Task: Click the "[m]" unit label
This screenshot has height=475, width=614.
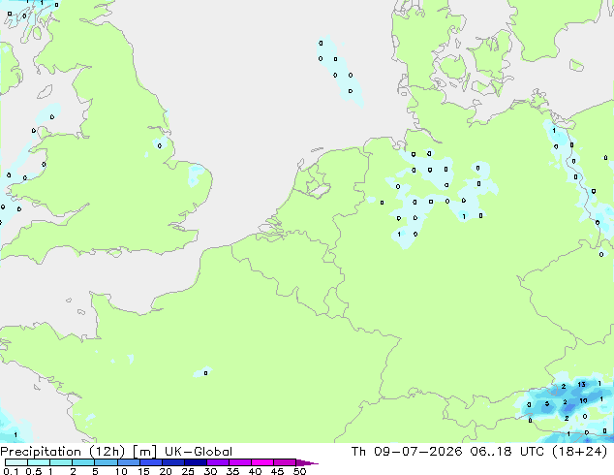Action: coord(145,452)
